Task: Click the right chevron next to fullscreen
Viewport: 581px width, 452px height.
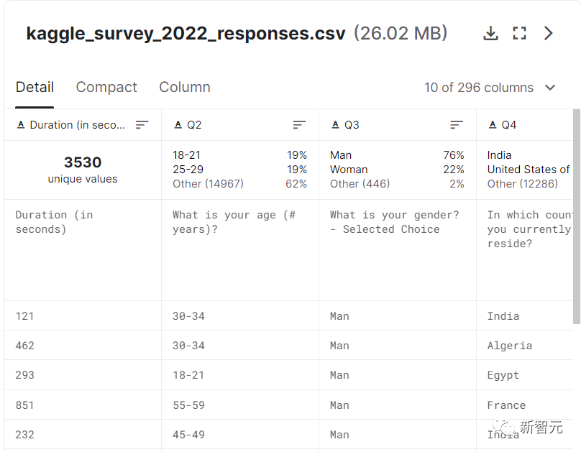Action: (x=549, y=33)
